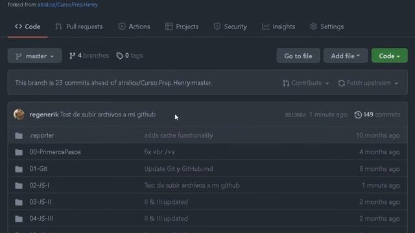Go to the Projects tab

click(182, 27)
